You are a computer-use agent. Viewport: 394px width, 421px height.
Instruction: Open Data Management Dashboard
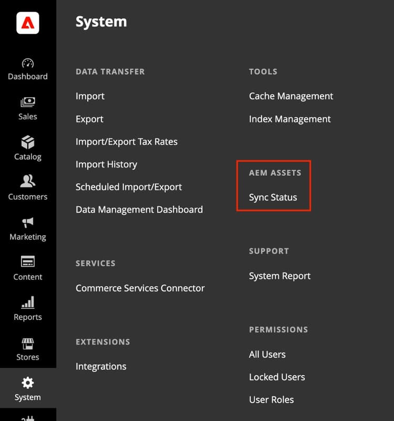[x=139, y=209]
